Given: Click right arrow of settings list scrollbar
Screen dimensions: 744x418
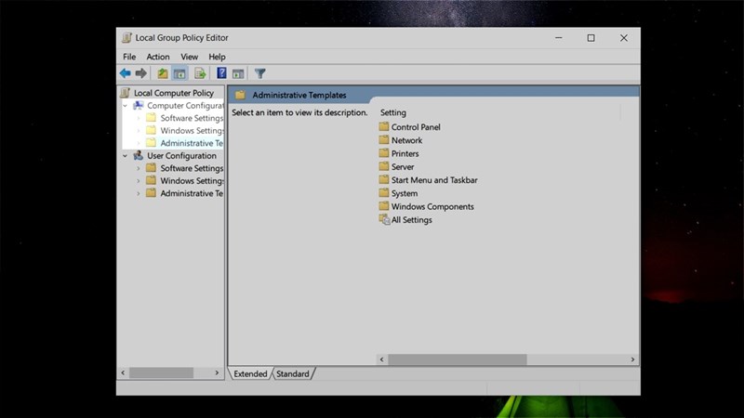Looking at the screenshot, I should pyautogui.click(x=632, y=359).
